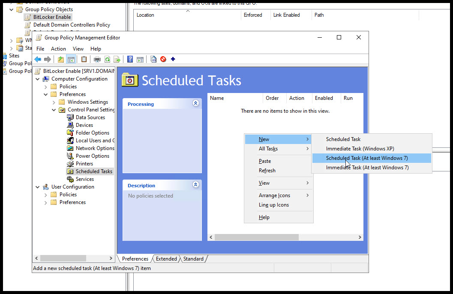
Task: Click the blue Back navigation arrow
Action: tap(38, 59)
